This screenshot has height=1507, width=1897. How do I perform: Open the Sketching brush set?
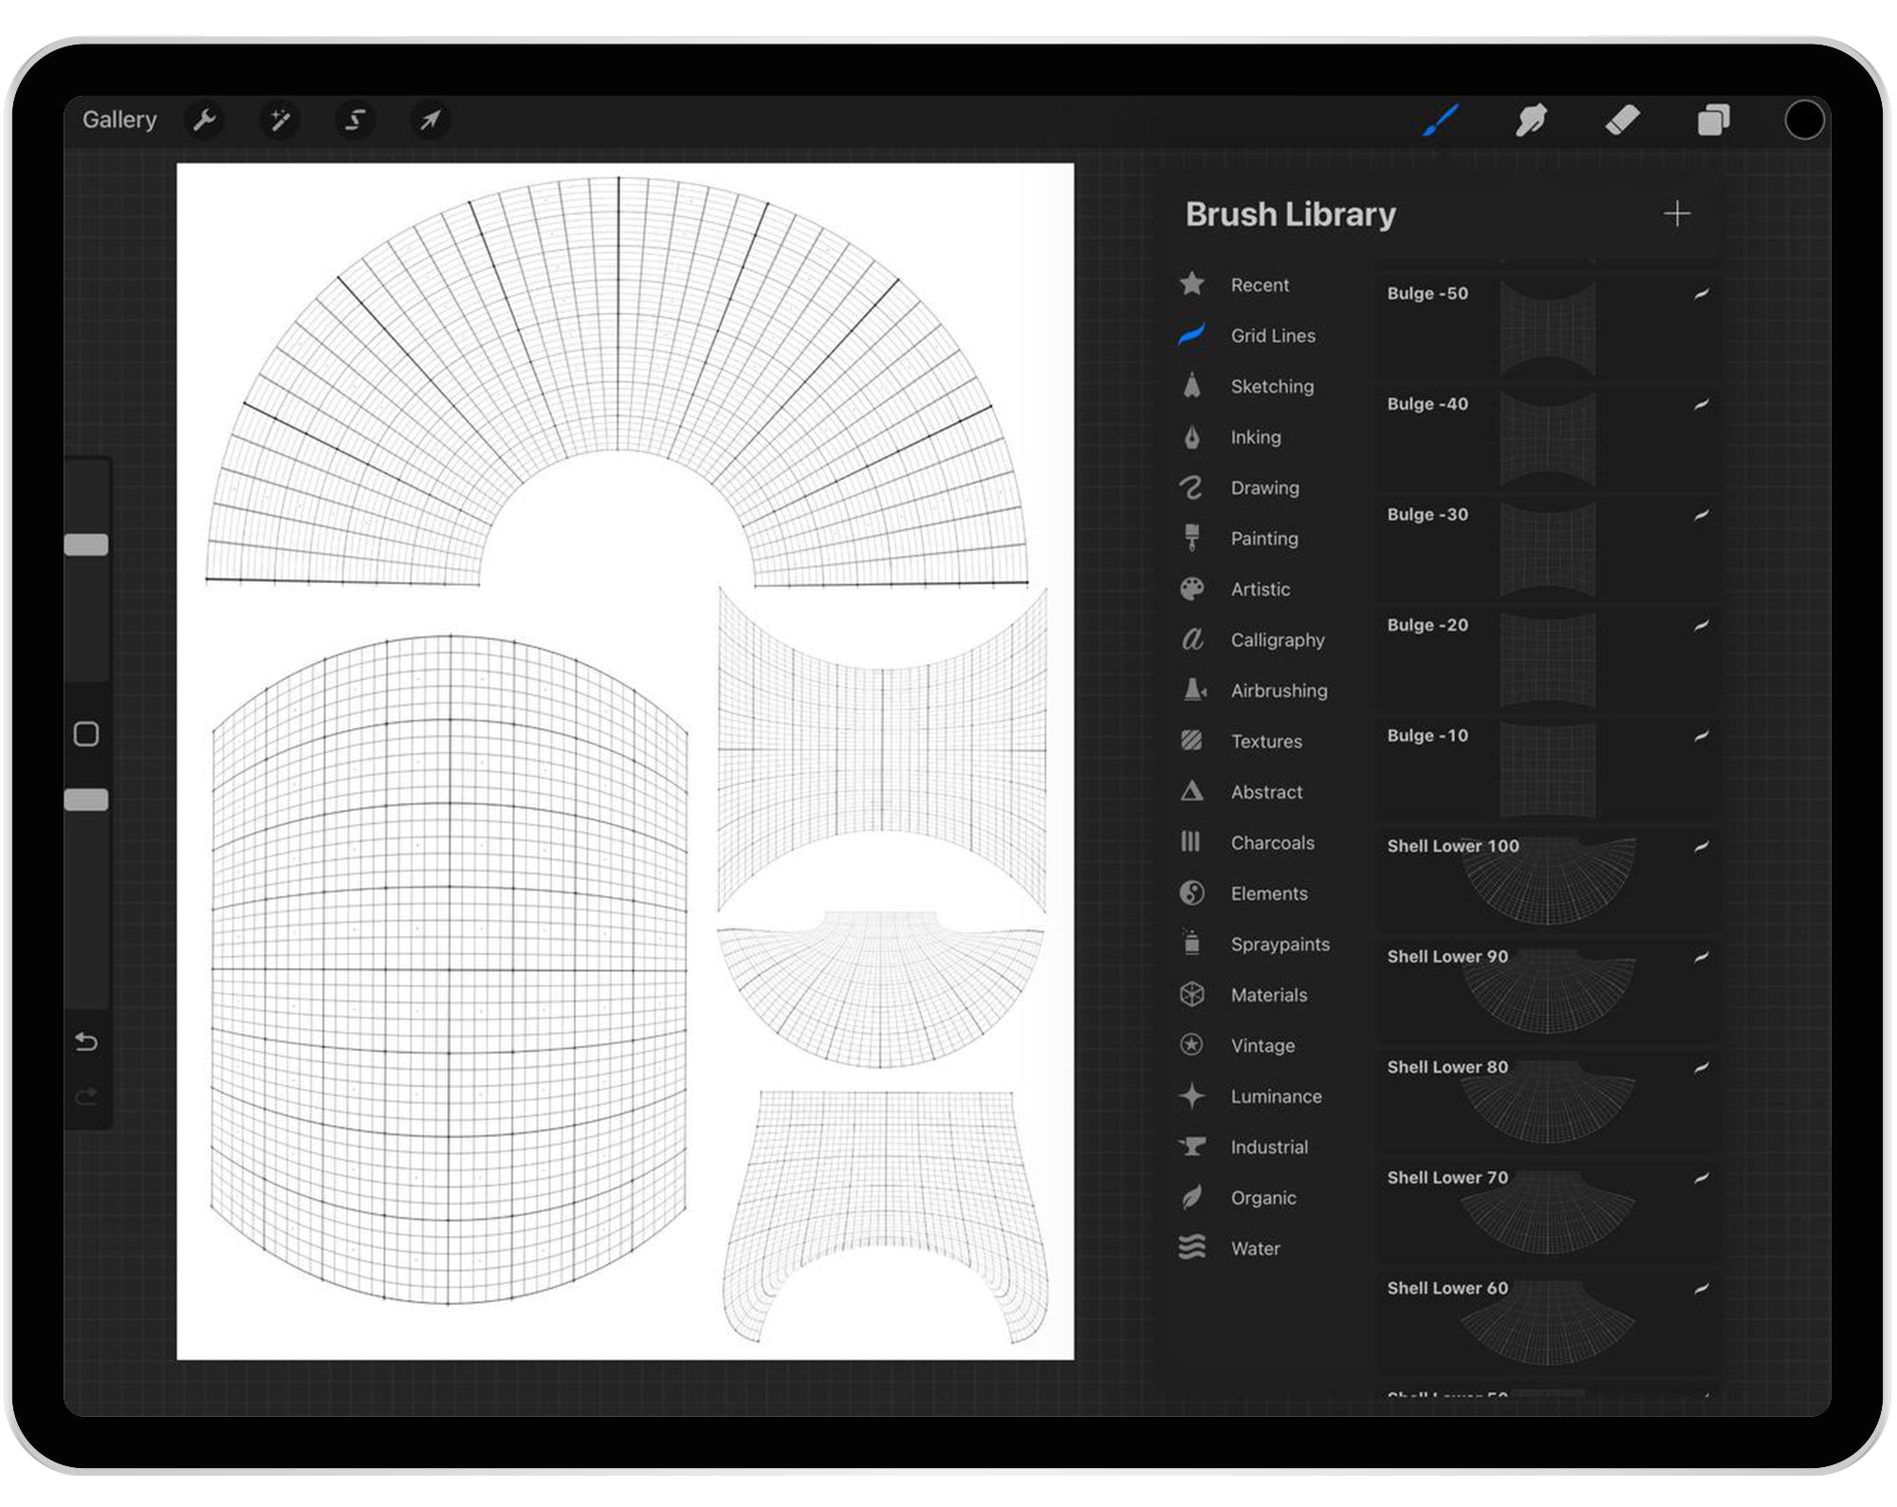1271,386
